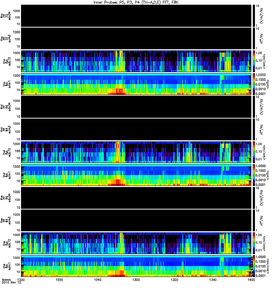Click the nT²/Hz unit label of thd scm3
Image resolution: width=272 pixels, height=290 pixels.
pyautogui.click(x=261, y=129)
